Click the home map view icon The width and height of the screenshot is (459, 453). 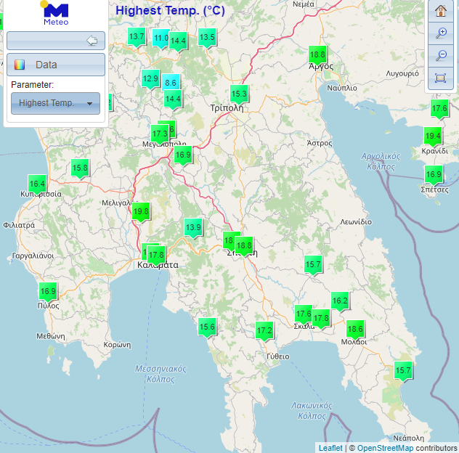[441, 11]
